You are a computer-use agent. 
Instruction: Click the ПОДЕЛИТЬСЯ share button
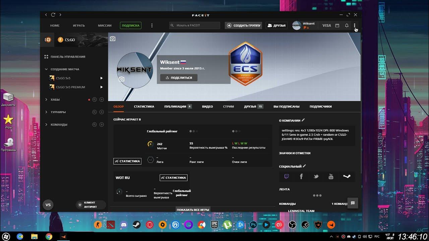[179, 78]
